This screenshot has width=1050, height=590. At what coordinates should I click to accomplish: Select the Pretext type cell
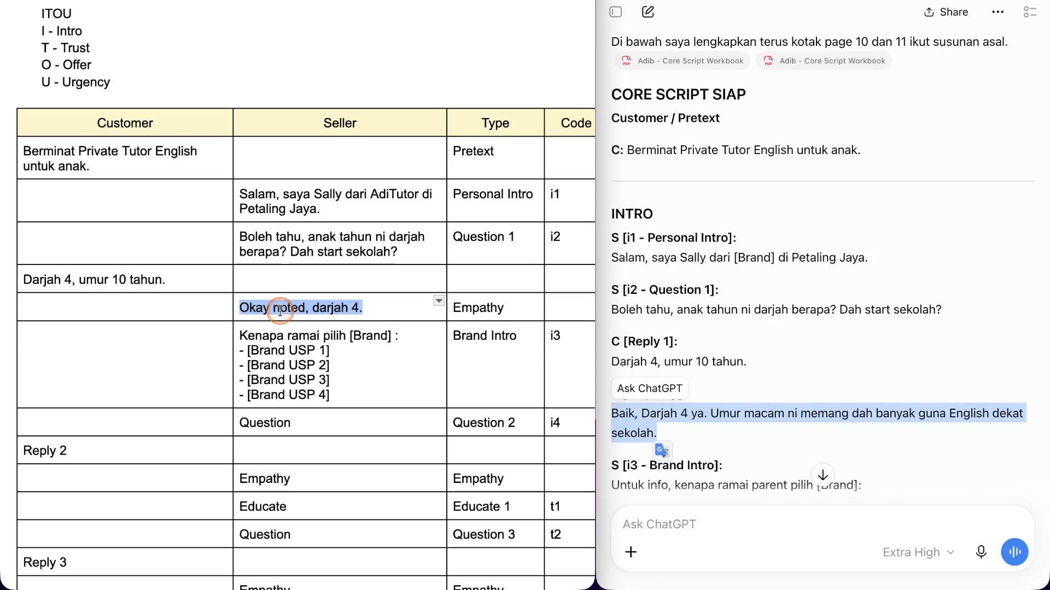coord(495,158)
